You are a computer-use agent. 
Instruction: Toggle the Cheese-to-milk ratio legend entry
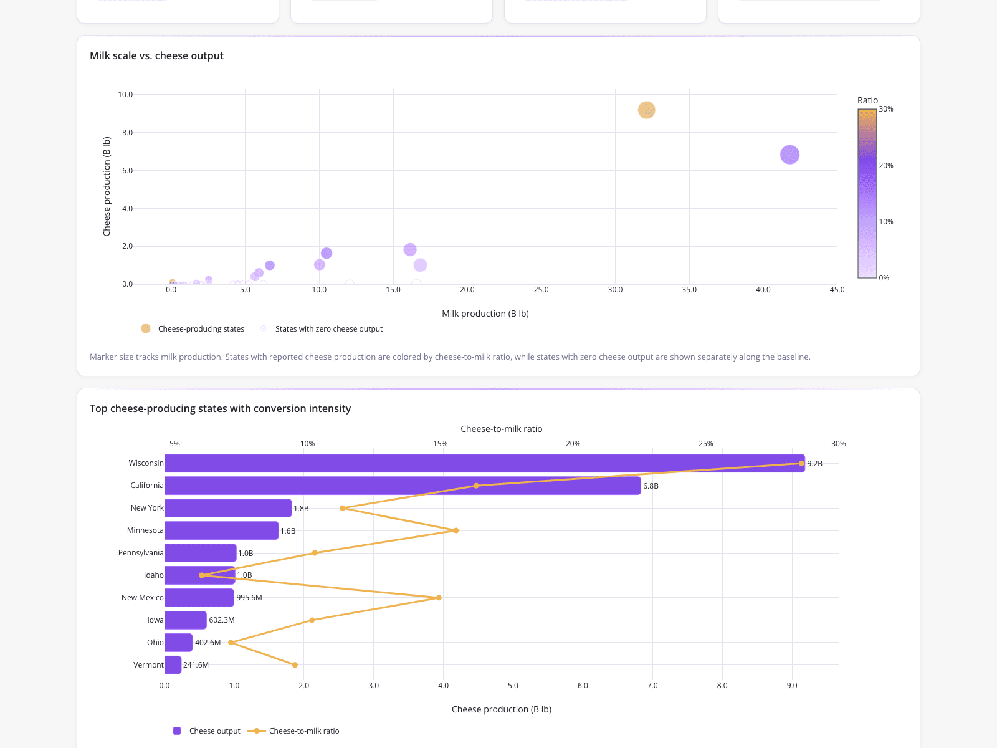293,731
